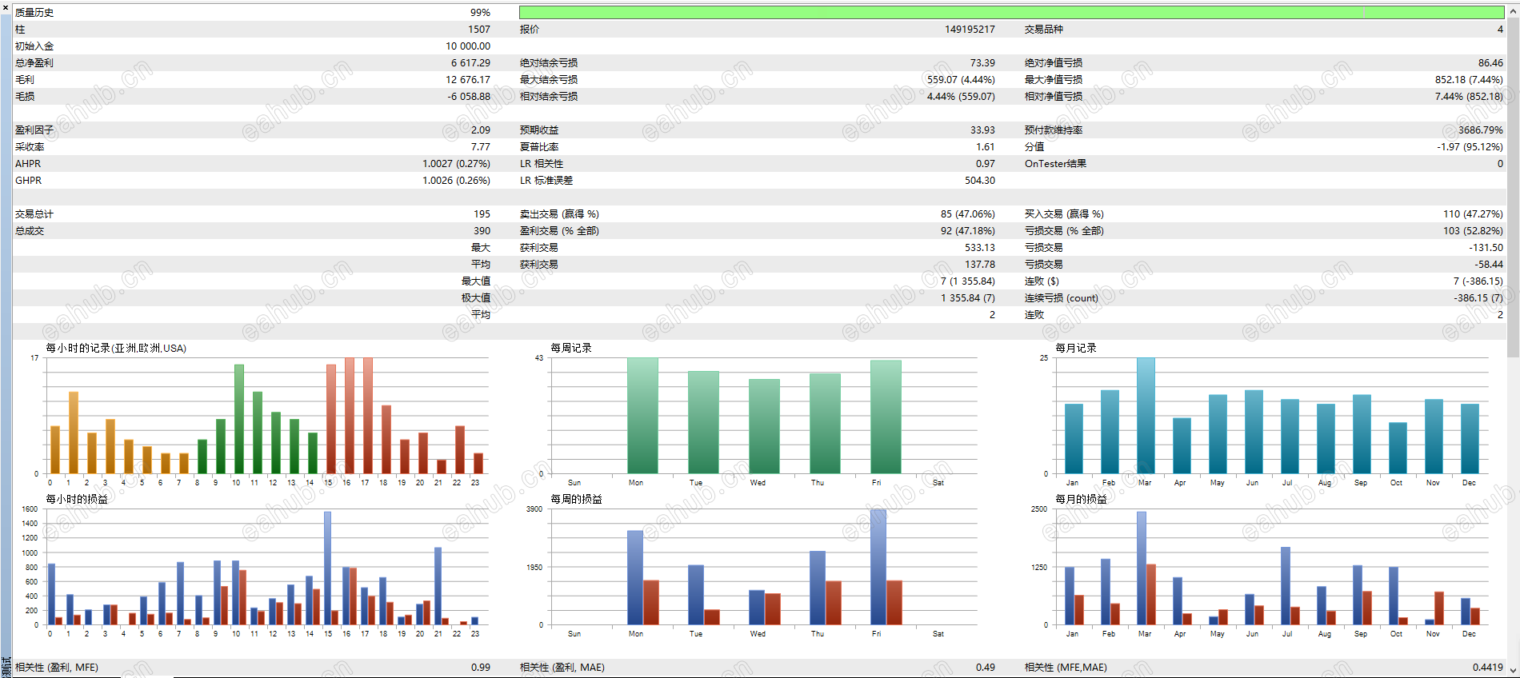Viewport: 1520px width, 678px height.
Task: Click the value 7.44% (852.18)
Action: coord(1469,97)
